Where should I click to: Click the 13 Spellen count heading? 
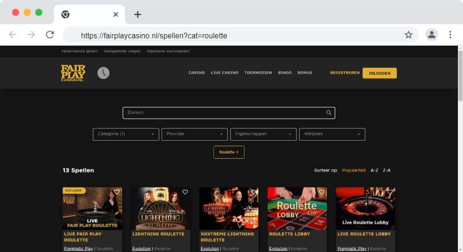click(78, 170)
